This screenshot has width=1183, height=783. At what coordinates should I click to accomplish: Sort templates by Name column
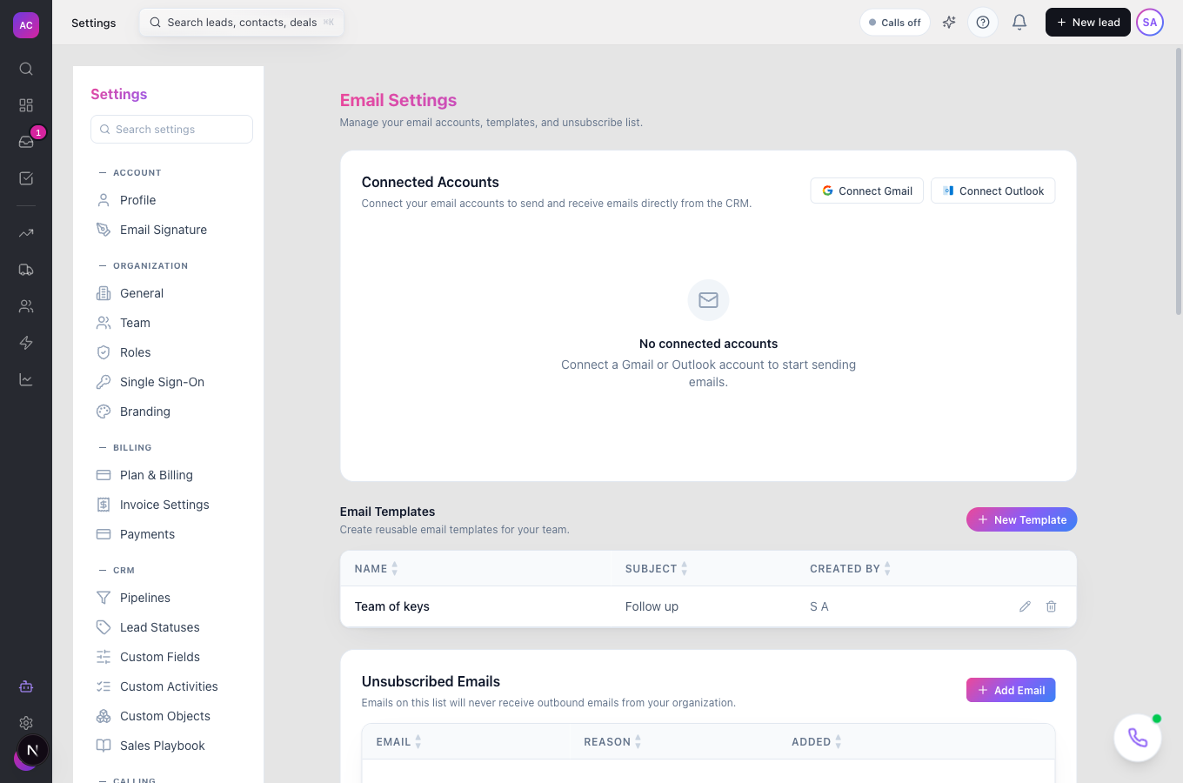click(x=376, y=569)
